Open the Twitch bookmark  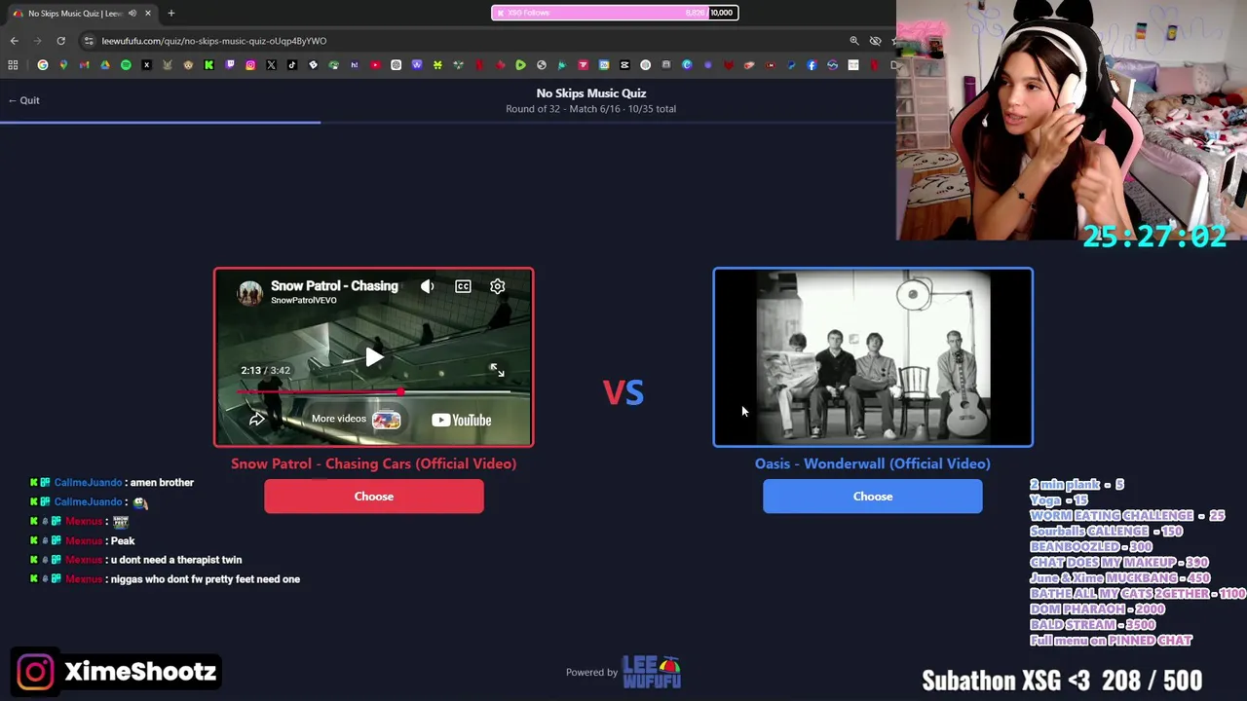point(230,65)
